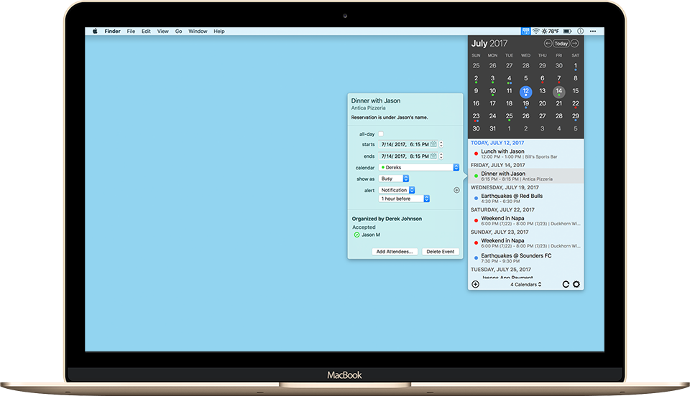
Task: Click the TODAY, JULY 12, 2017 header
Action: [497, 143]
